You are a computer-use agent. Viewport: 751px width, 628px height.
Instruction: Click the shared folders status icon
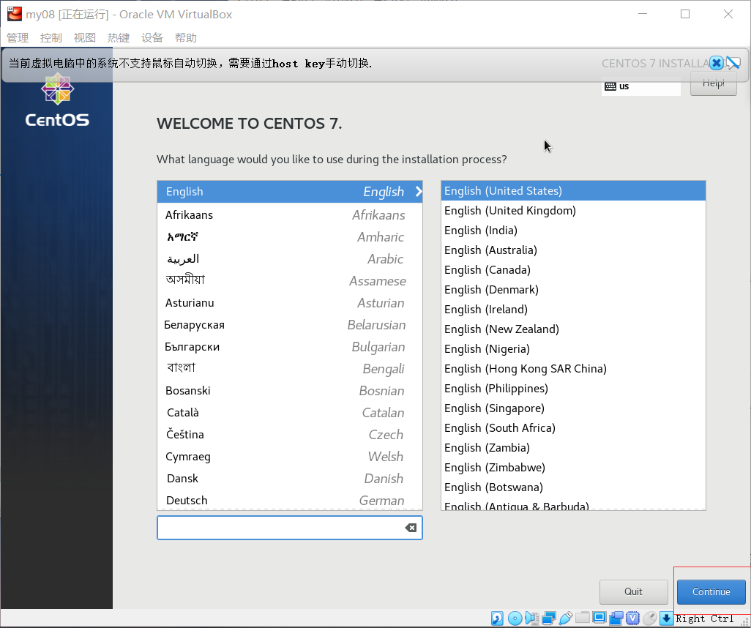[583, 618]
